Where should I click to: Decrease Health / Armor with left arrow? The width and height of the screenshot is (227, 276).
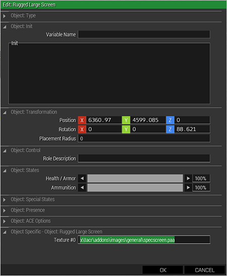pyautogui.click(x=82, y=178)
